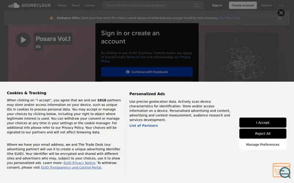Dismiss the Exclusive Offer banner
The image size is (294, 183).
tap(280, 18)
